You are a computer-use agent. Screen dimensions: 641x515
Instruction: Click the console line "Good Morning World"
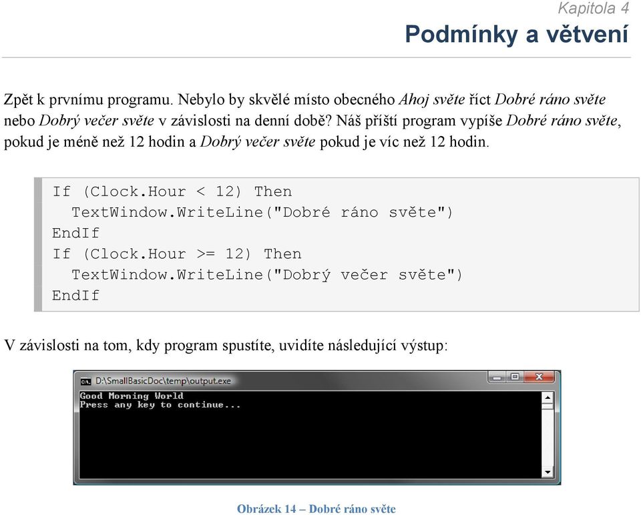[132, 396]
